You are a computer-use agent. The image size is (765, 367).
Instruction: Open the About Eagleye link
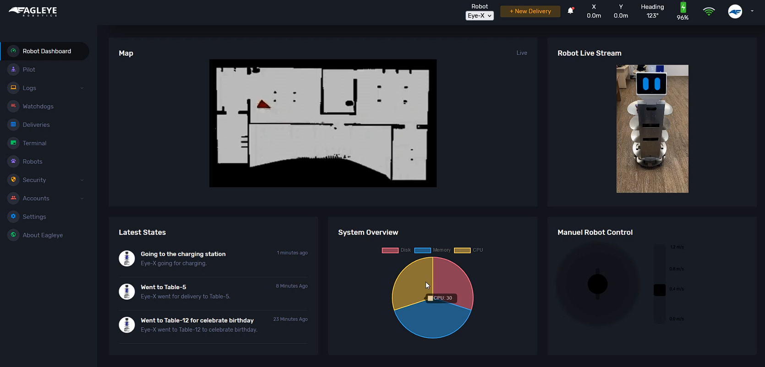[43, 235]
